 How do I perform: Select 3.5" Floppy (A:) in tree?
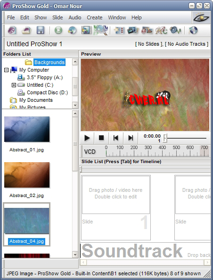(45, 77)
